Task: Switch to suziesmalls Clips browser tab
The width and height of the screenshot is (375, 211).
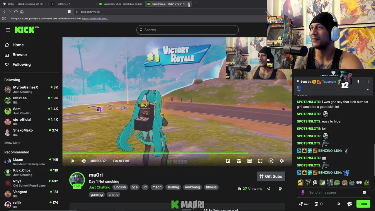Action: [x=121, y=4]
